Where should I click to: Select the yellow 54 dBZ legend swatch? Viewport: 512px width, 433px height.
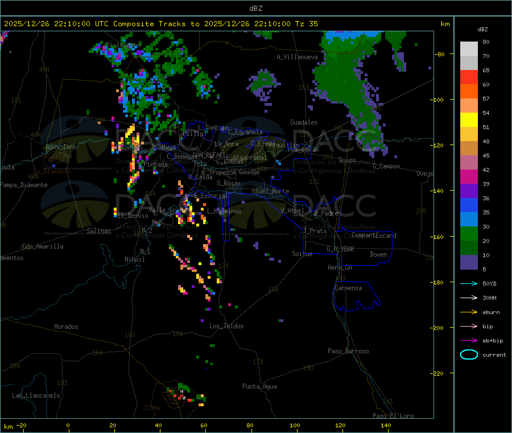[469, 120]
